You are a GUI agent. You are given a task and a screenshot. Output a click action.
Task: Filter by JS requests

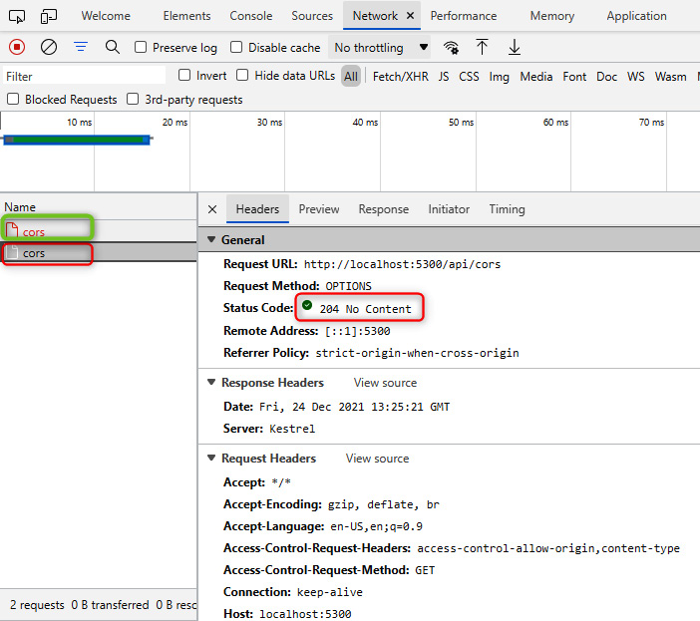click(x=444, y=77)
